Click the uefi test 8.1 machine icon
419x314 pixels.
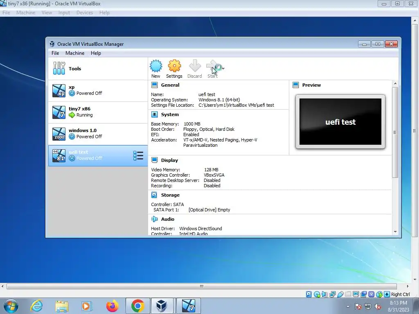coord(59,155)
